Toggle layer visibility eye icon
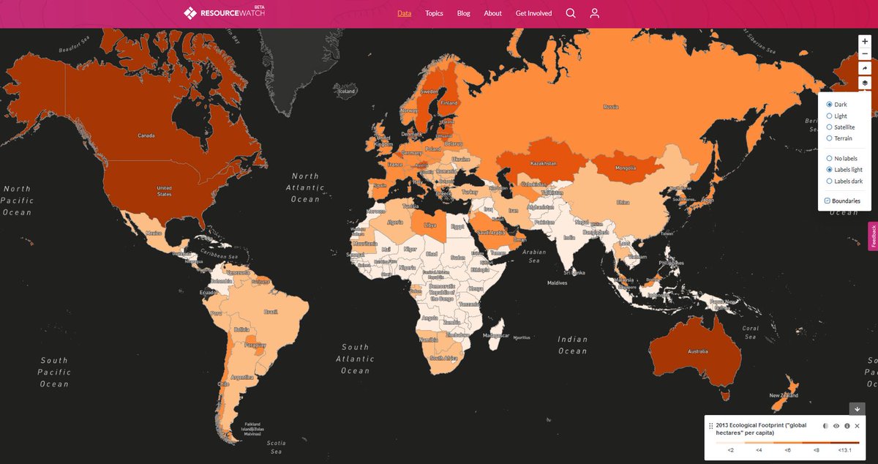Screen dimensions: 878x464 (836, 426)
